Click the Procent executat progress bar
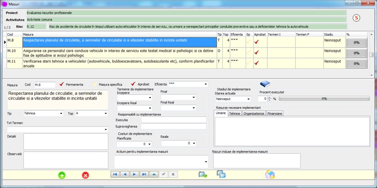This screenshot has height=188, width=377. [x=324, y=99]
